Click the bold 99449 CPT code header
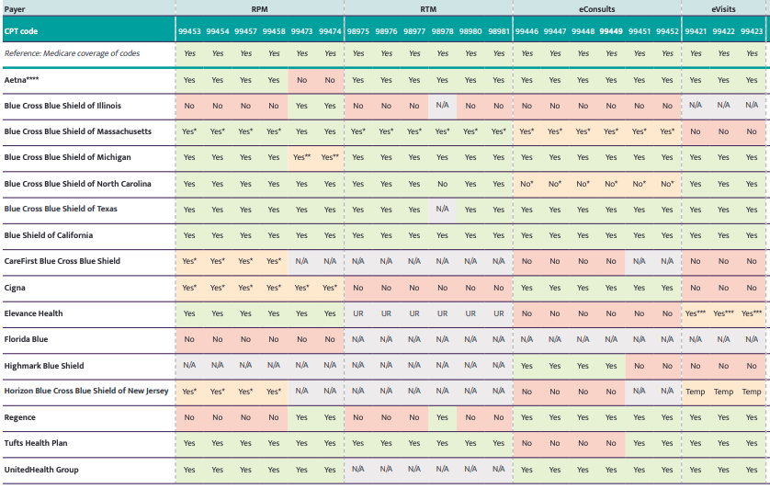Viewport: 770px width, 489px height. pos(611,30)
